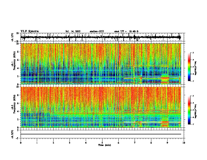207x160 pixels.
Task: Click the "8" kHz tick on ch.1 frequency axis
Action: coord(18,52)
